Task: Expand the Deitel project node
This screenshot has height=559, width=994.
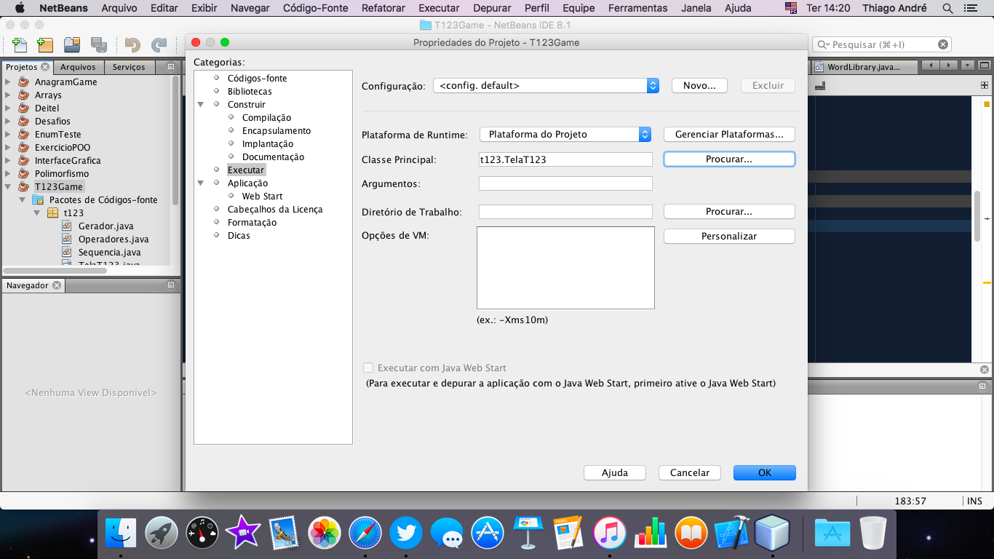Action: [x=8, y=108]
